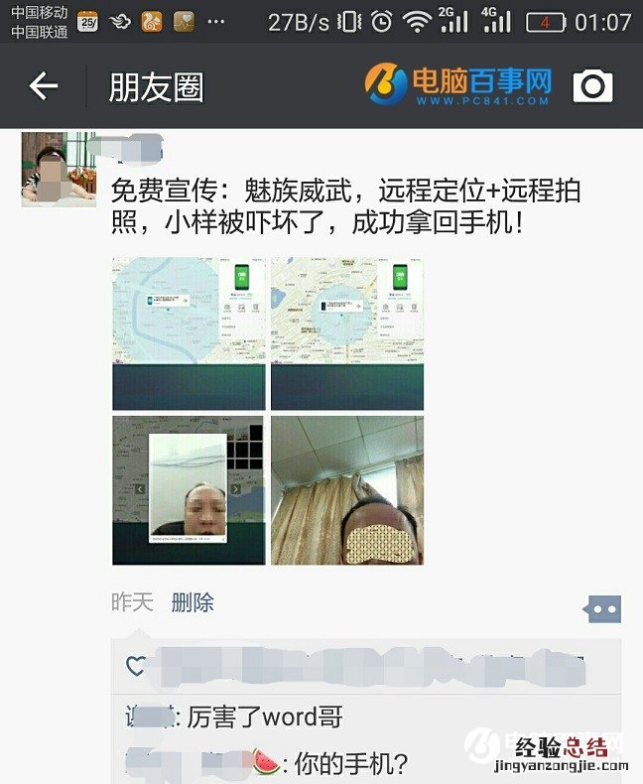The height and width of the screenshot is (784, 643).
Task: Open the poster's profile avatar
Action: [x=59, y=170]
